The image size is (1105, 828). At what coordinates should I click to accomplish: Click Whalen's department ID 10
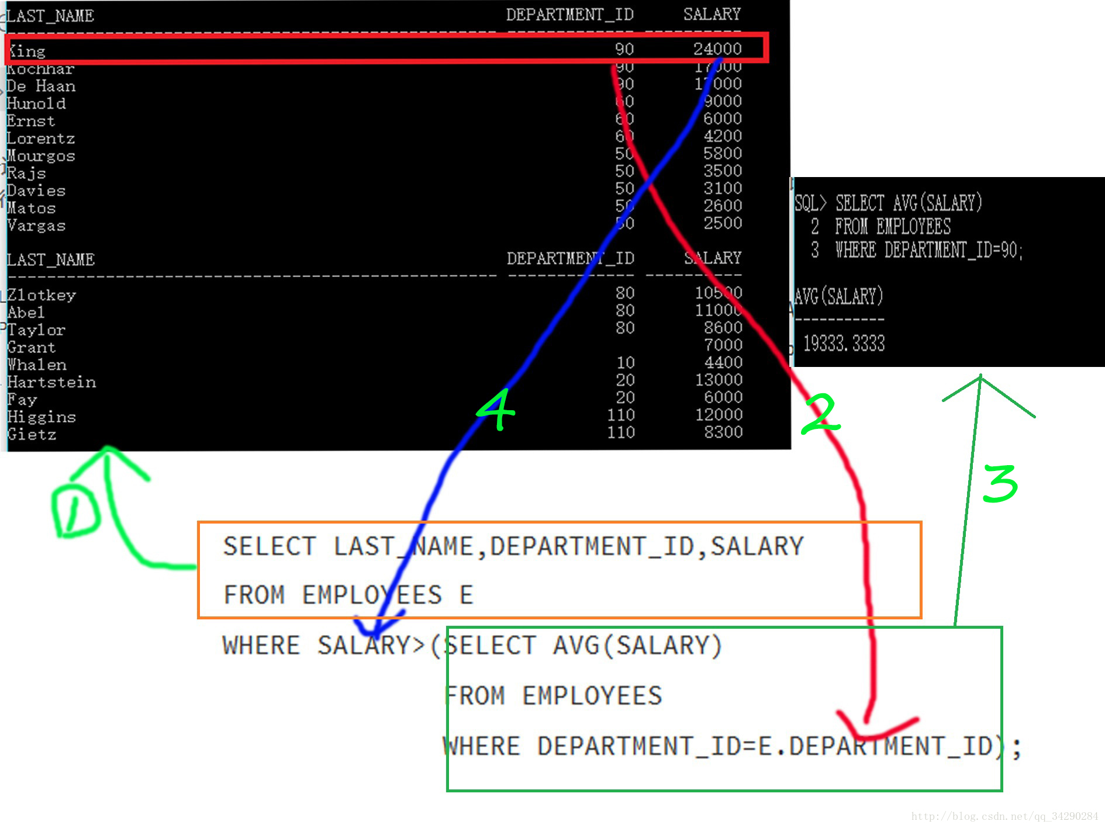626,363
